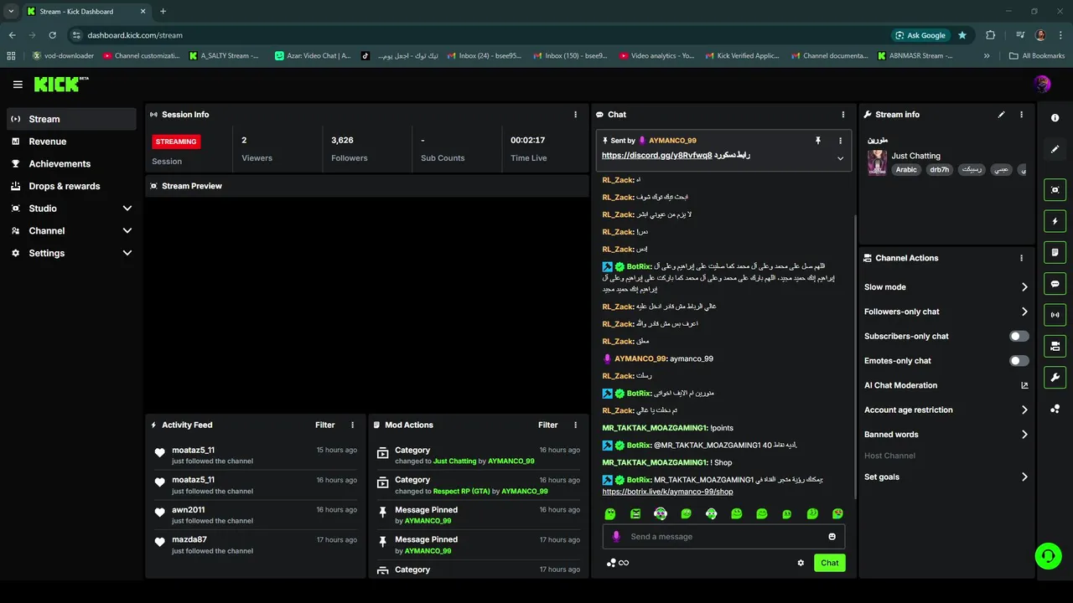
Task: Expand the pinned message chevron
Action: coord(840,158)
